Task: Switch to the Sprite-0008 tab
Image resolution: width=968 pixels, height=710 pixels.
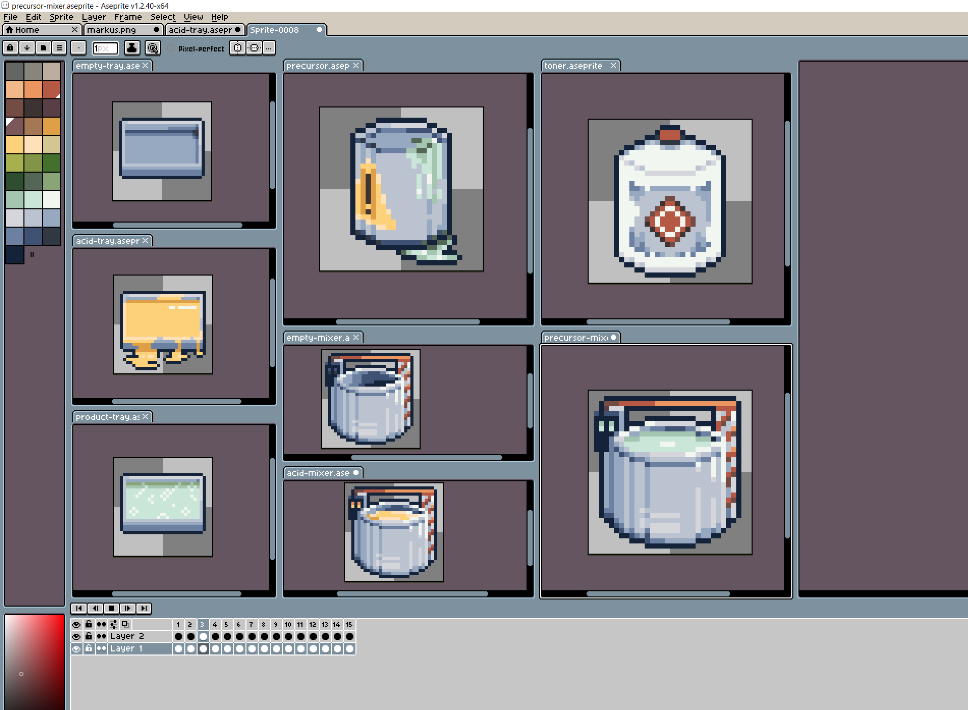Action: pos(286,30)
